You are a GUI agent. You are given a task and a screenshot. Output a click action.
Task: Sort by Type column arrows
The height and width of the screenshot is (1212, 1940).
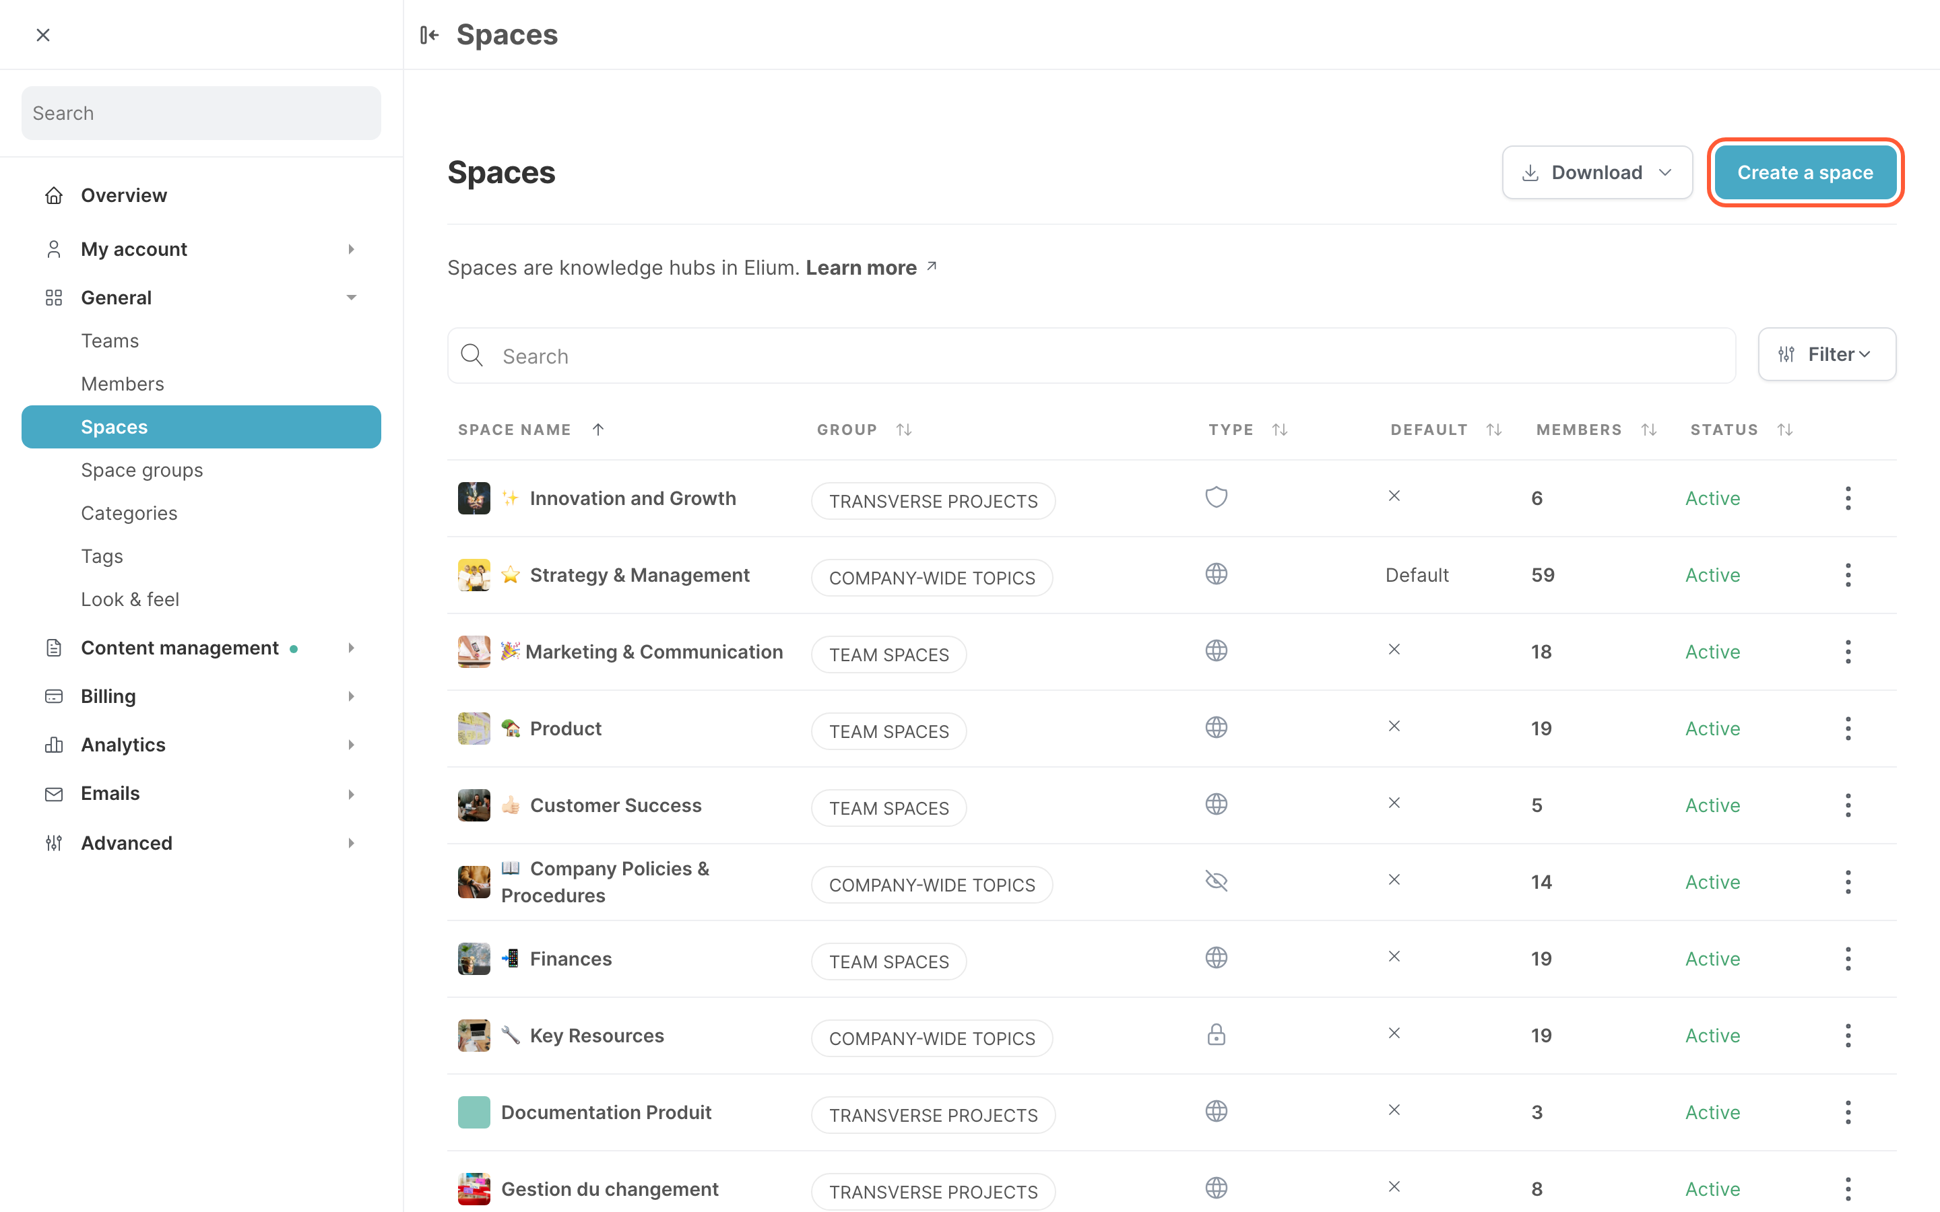point(1281,430)
